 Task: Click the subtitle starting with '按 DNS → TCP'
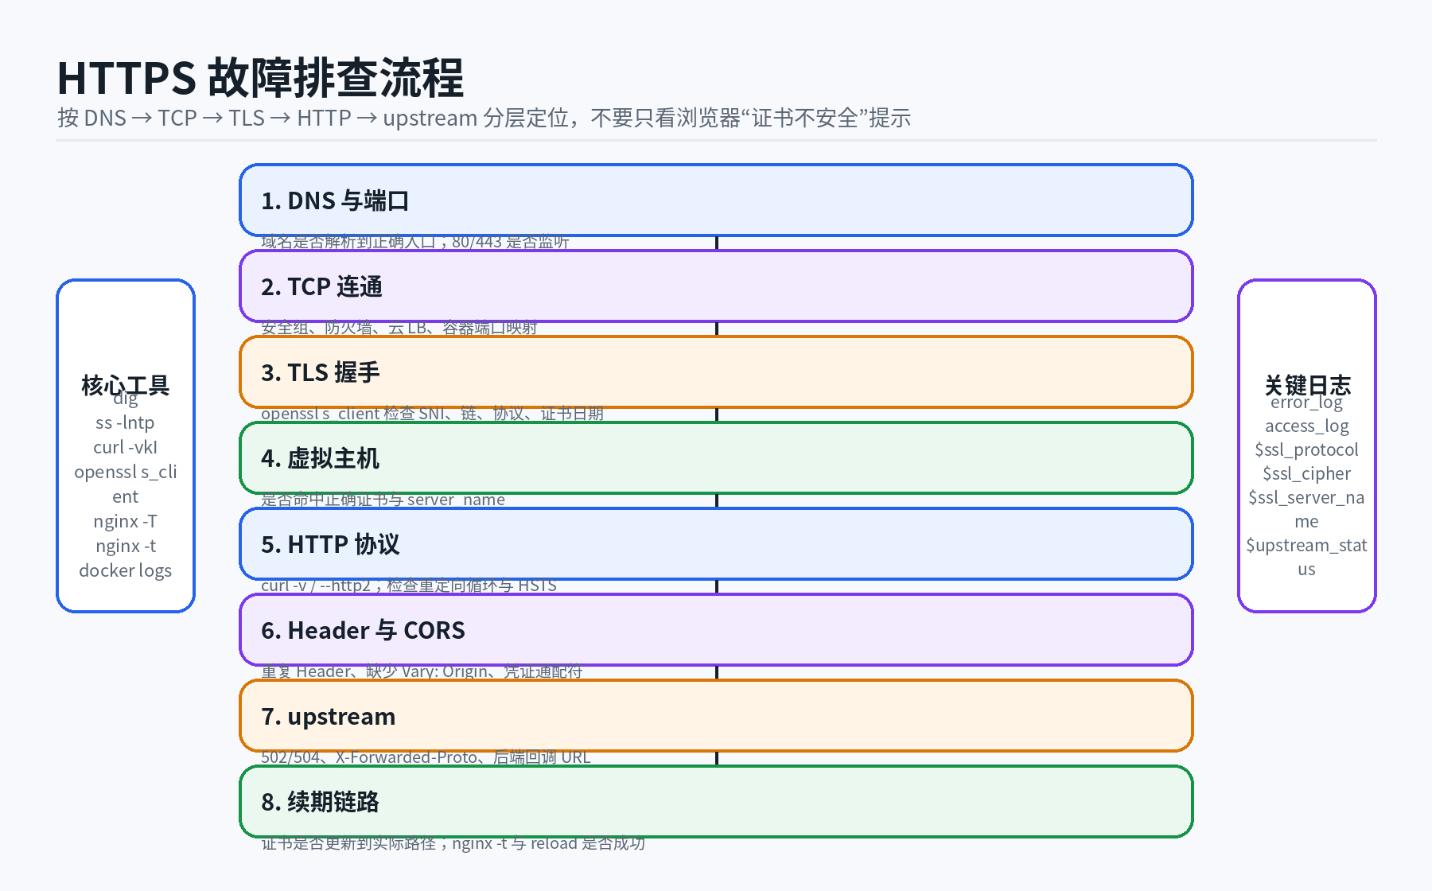(x=484, y=118)
